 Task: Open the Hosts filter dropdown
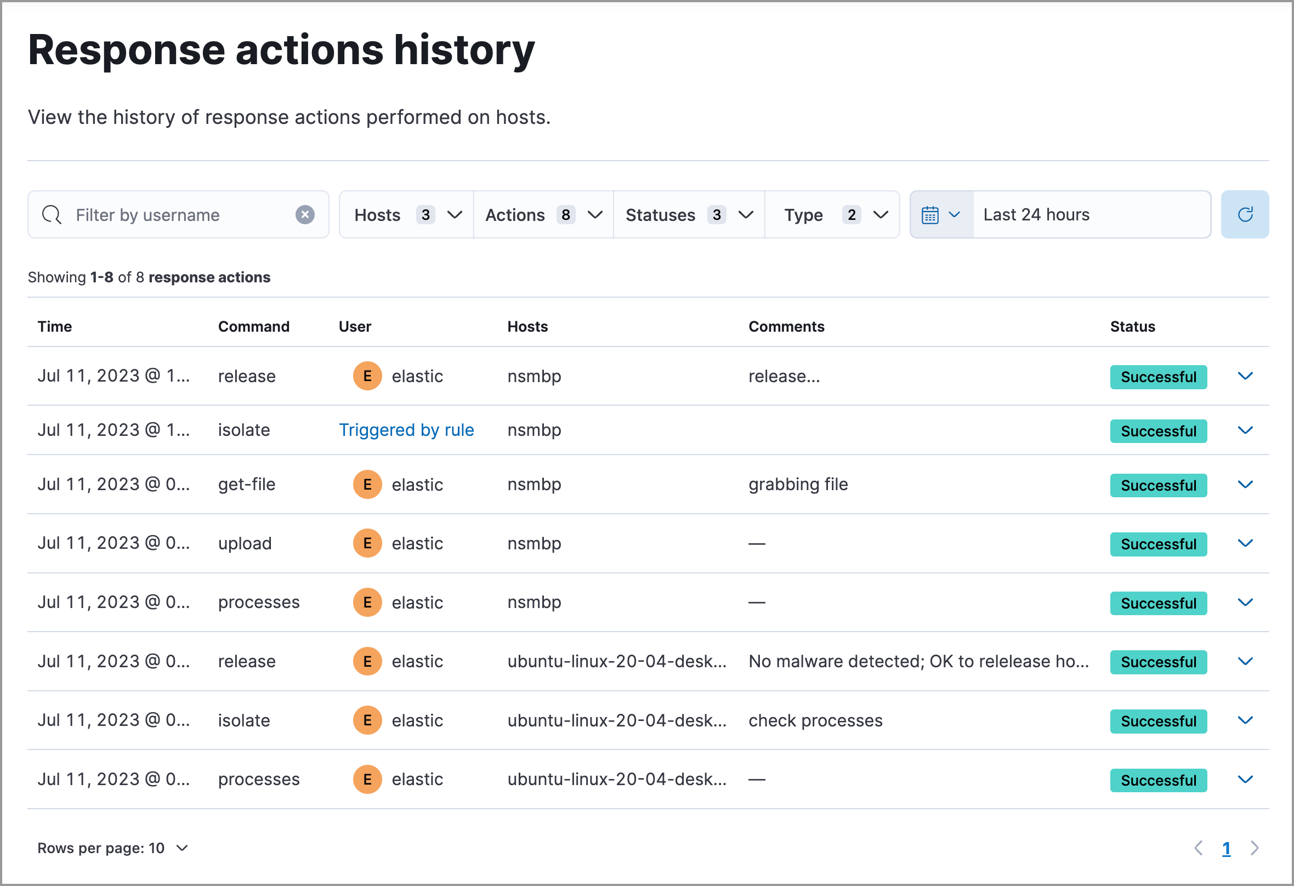point(405,214)
